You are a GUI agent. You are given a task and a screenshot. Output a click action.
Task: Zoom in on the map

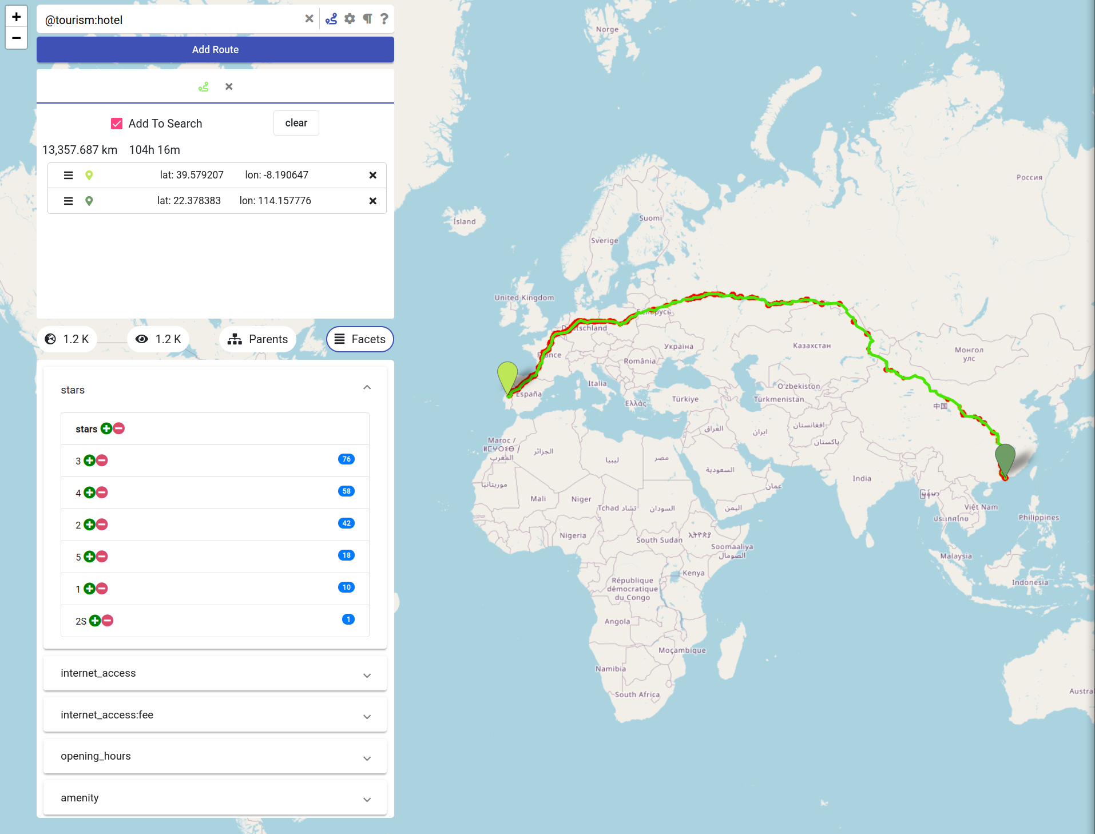pos(16,17)
